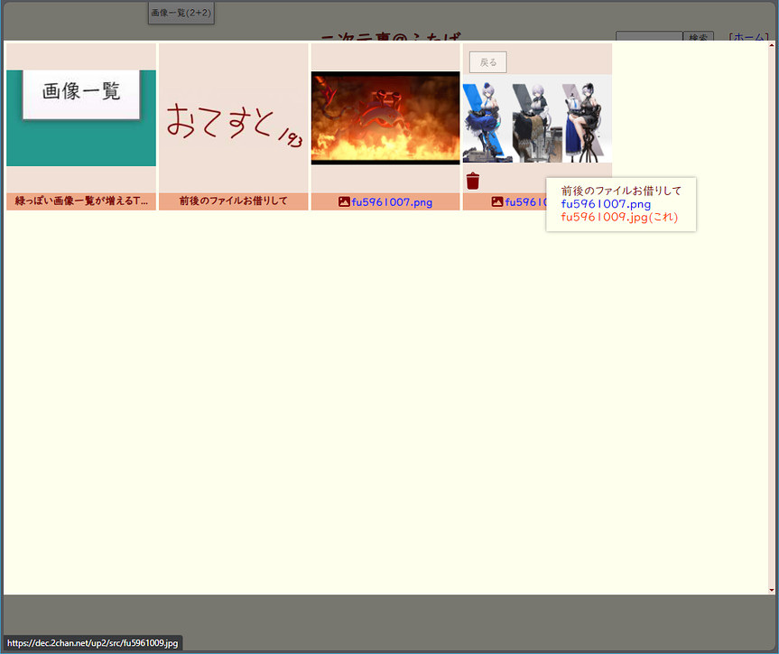Click fu5961007.png link in the tooltip popup

(x=606, y=204)
